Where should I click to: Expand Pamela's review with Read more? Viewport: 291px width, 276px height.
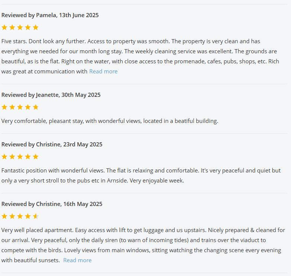click(x=103, y=72)
